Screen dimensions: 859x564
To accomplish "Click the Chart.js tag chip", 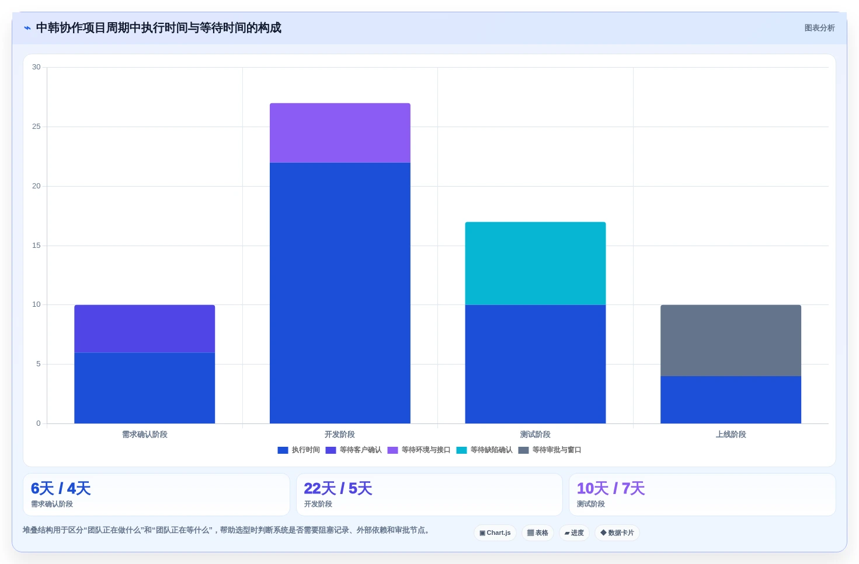I will [x=495, y=533].
